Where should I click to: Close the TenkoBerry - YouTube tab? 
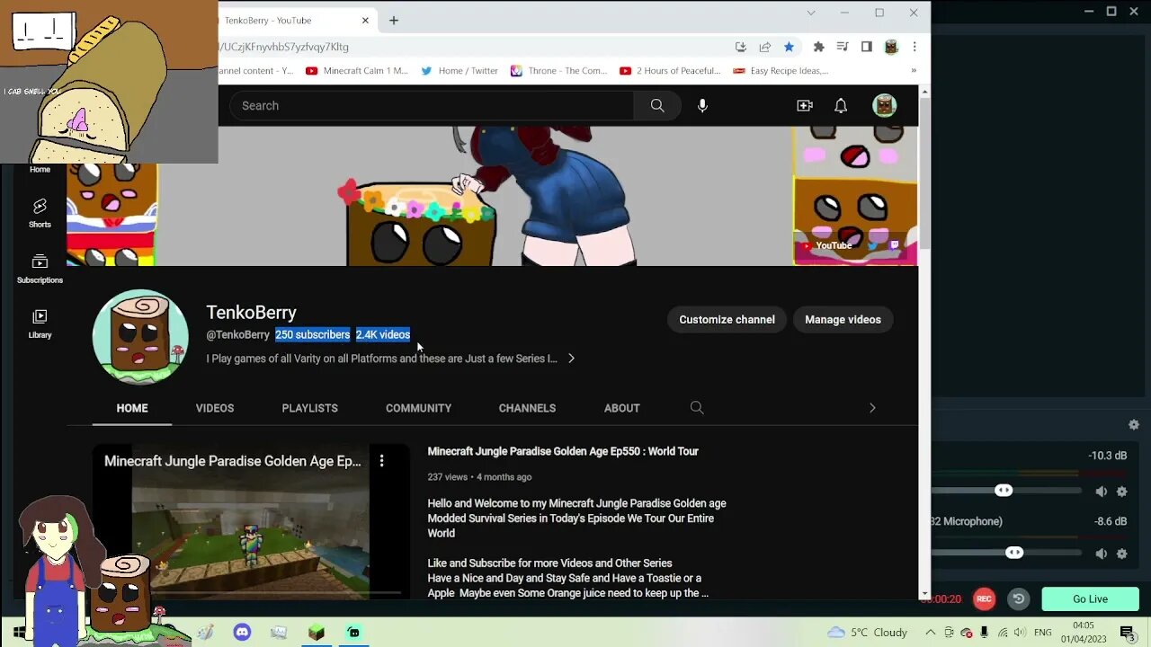pyautogui.click(x=365, y=20)
